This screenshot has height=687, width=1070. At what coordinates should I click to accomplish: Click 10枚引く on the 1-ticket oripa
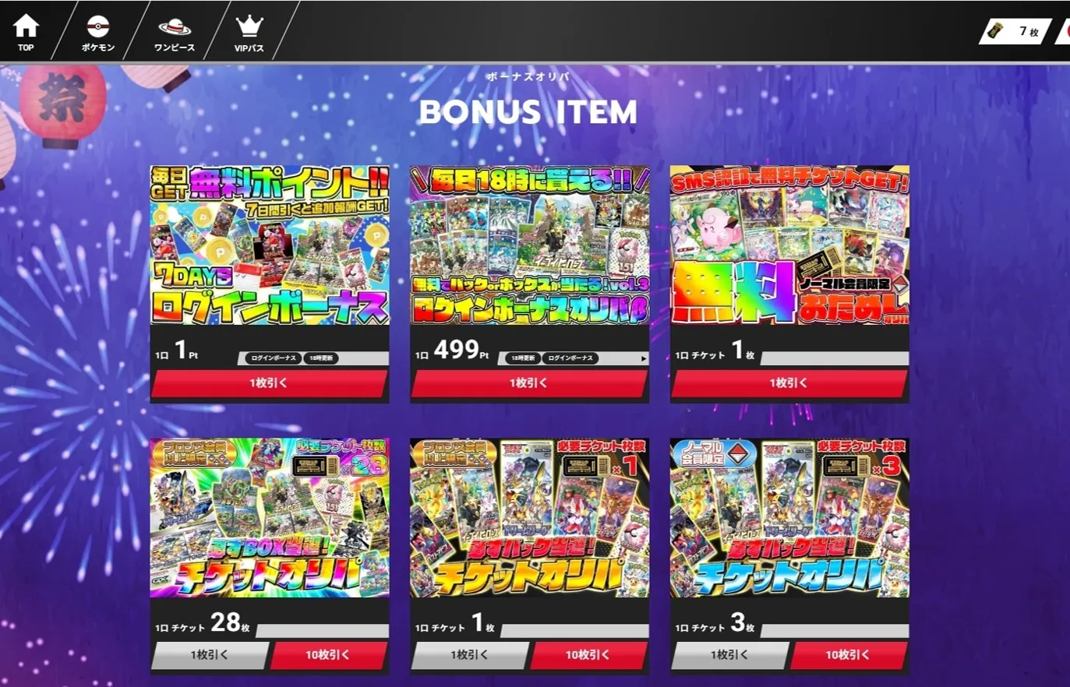click(x=589, y=655)
